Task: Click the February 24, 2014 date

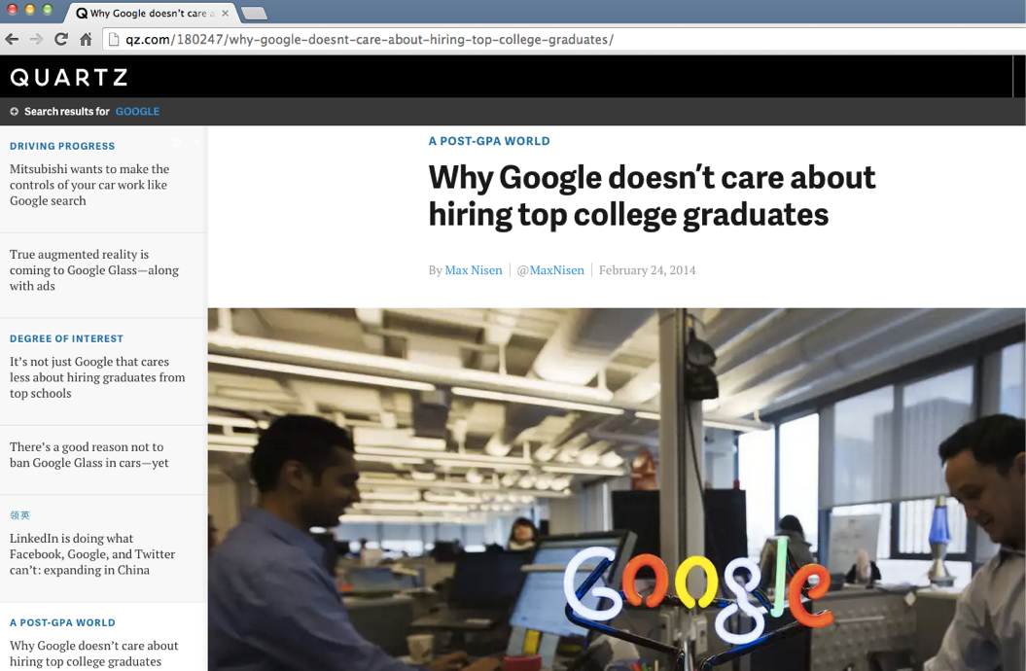Action: [647, 270]
